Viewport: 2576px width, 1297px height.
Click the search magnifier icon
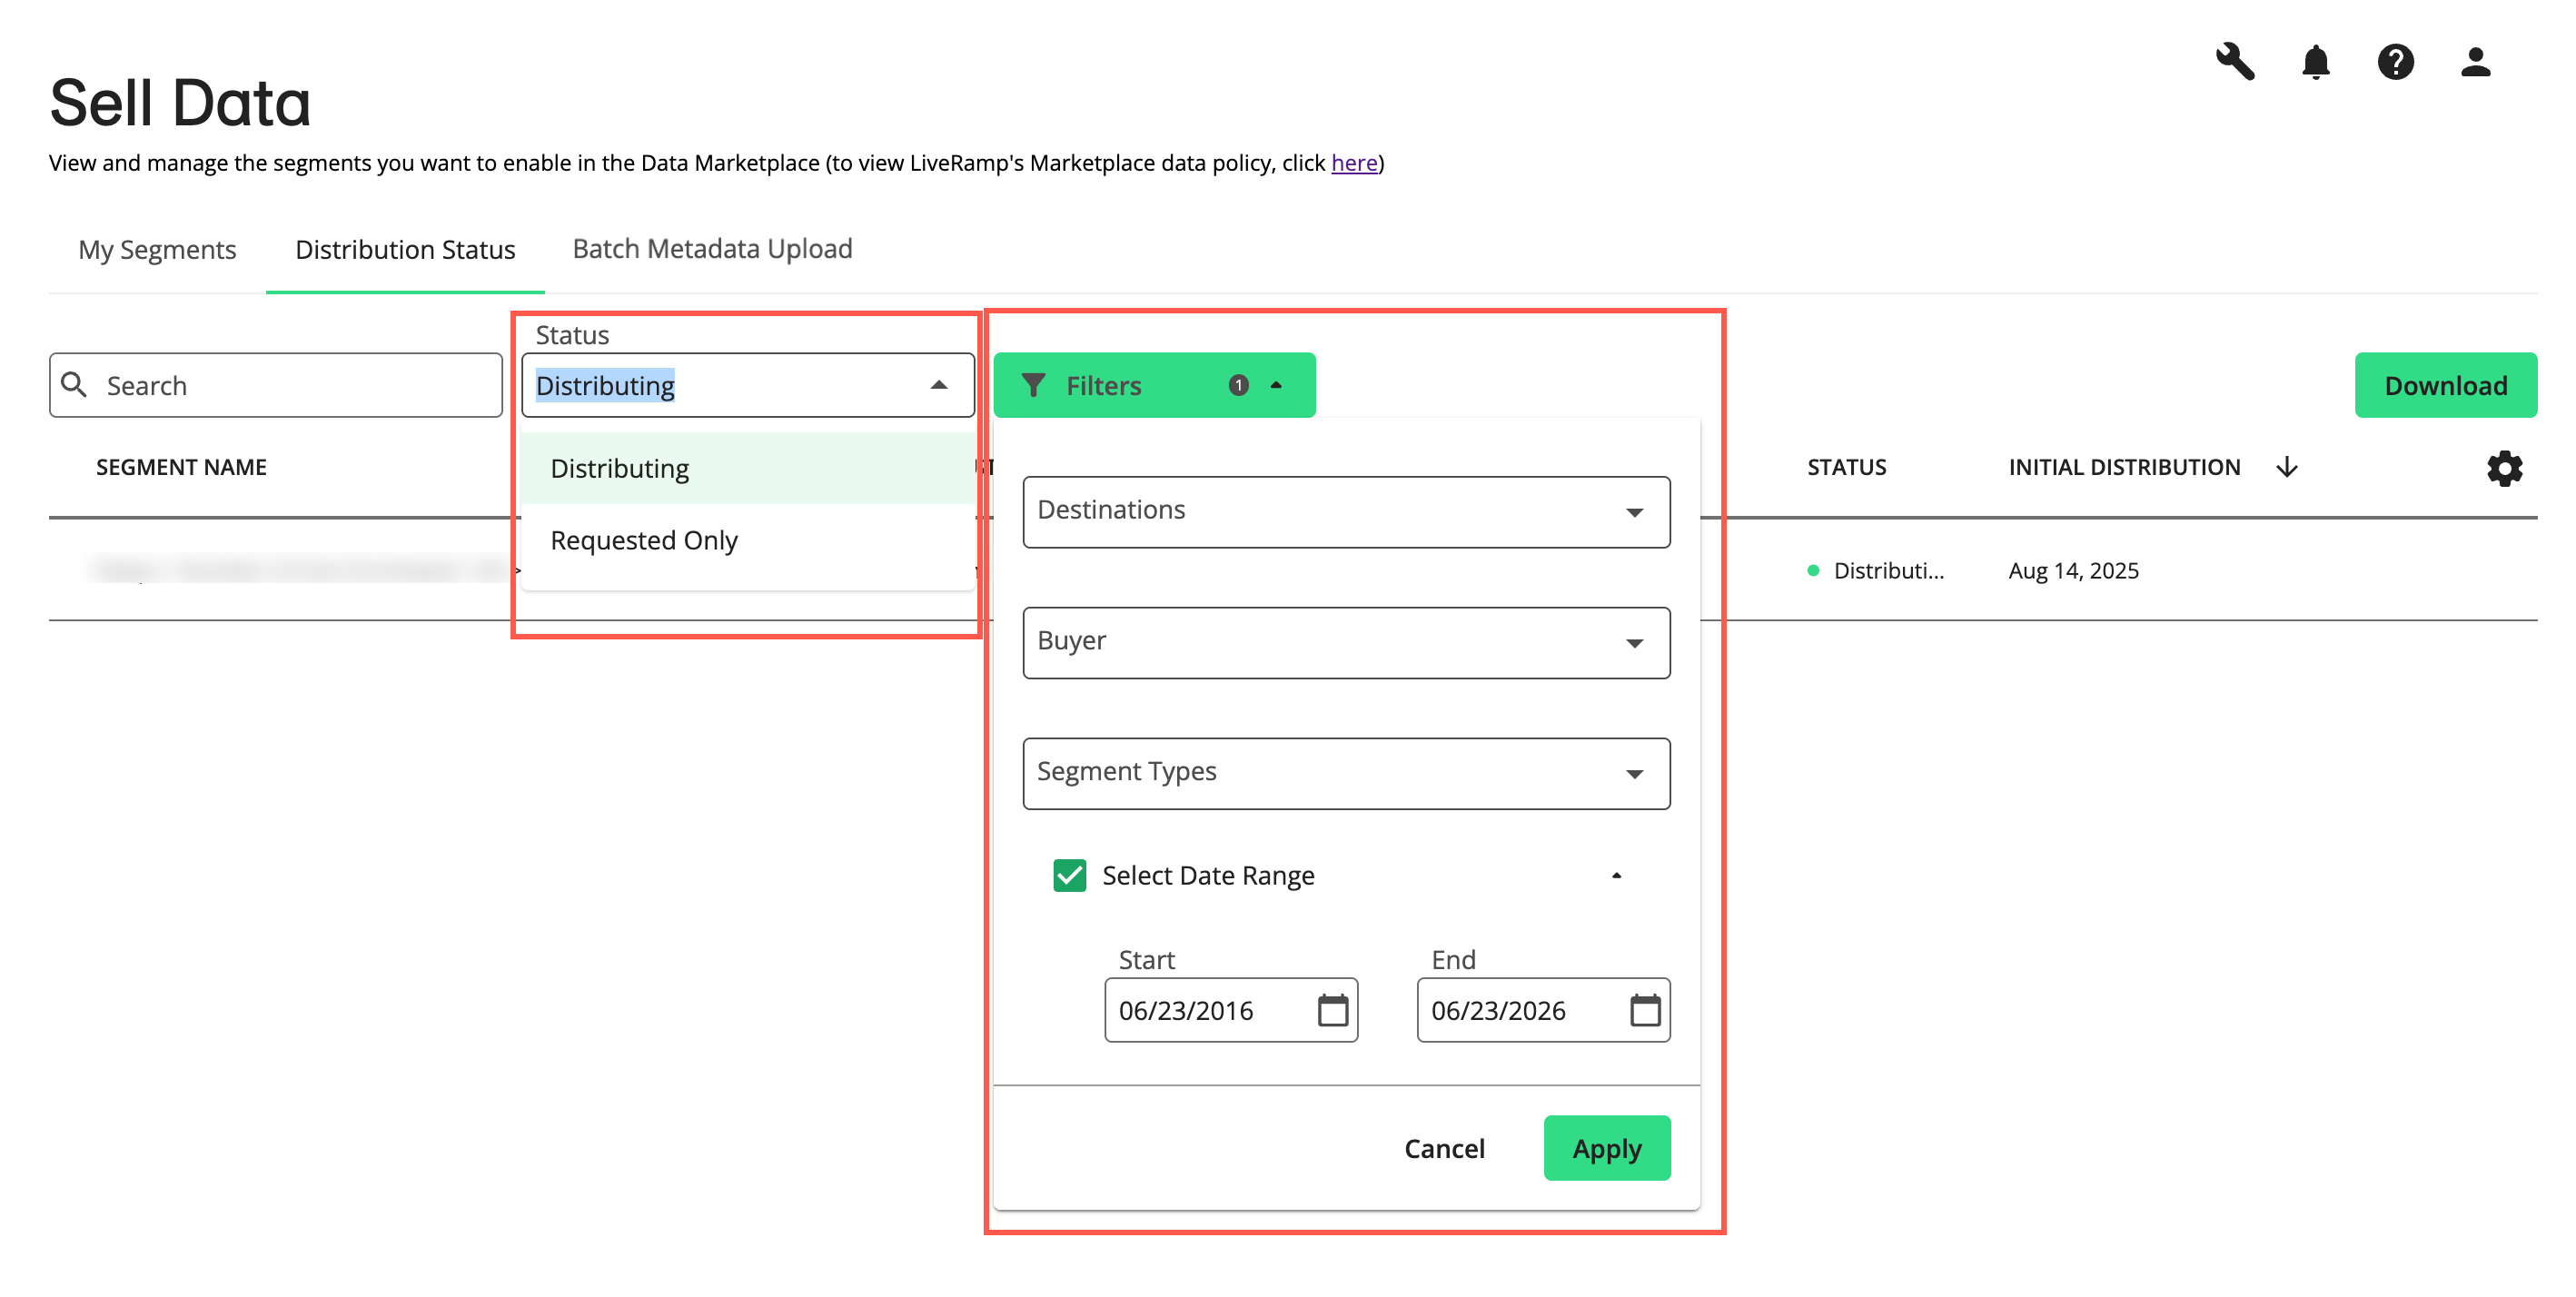pyautogui.click(x=74, y=384)
